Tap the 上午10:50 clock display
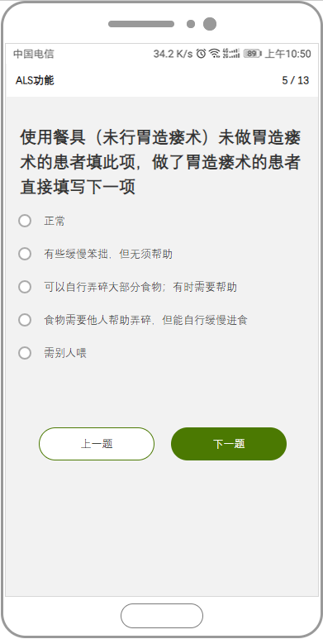The width and height of the screenshot is (323, 639). 288,54
